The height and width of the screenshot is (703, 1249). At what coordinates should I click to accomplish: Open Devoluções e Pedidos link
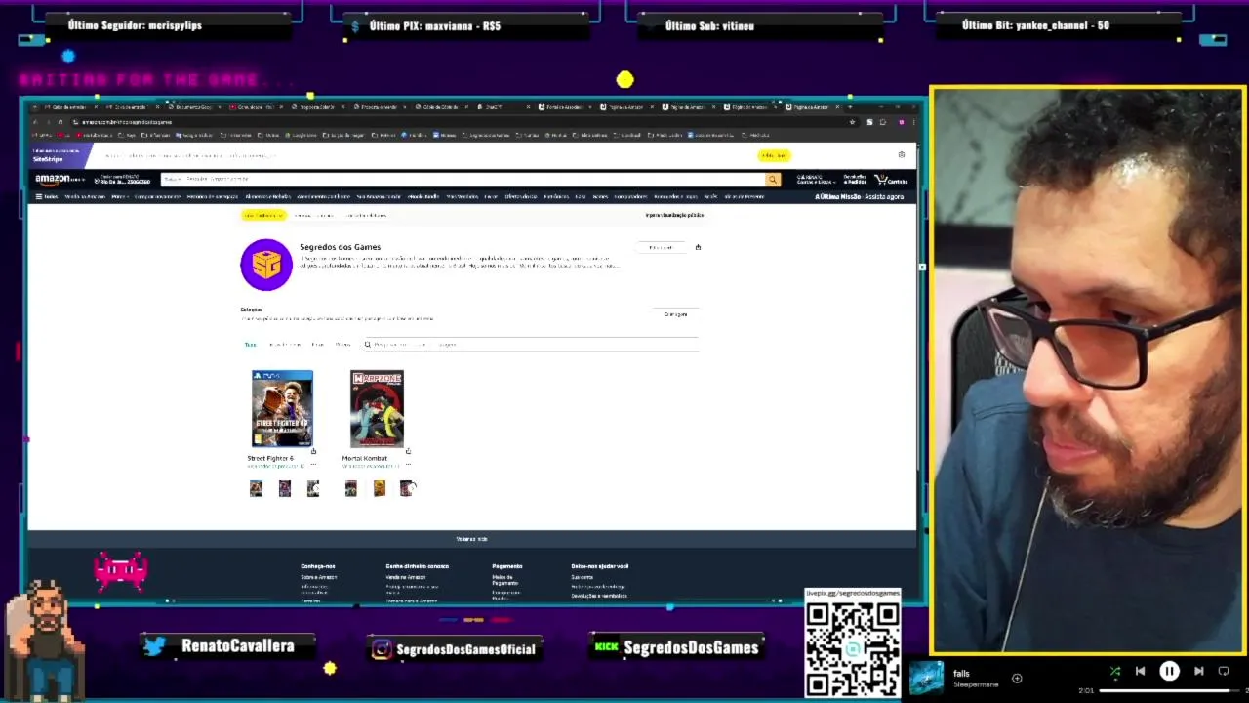[855, 180]
